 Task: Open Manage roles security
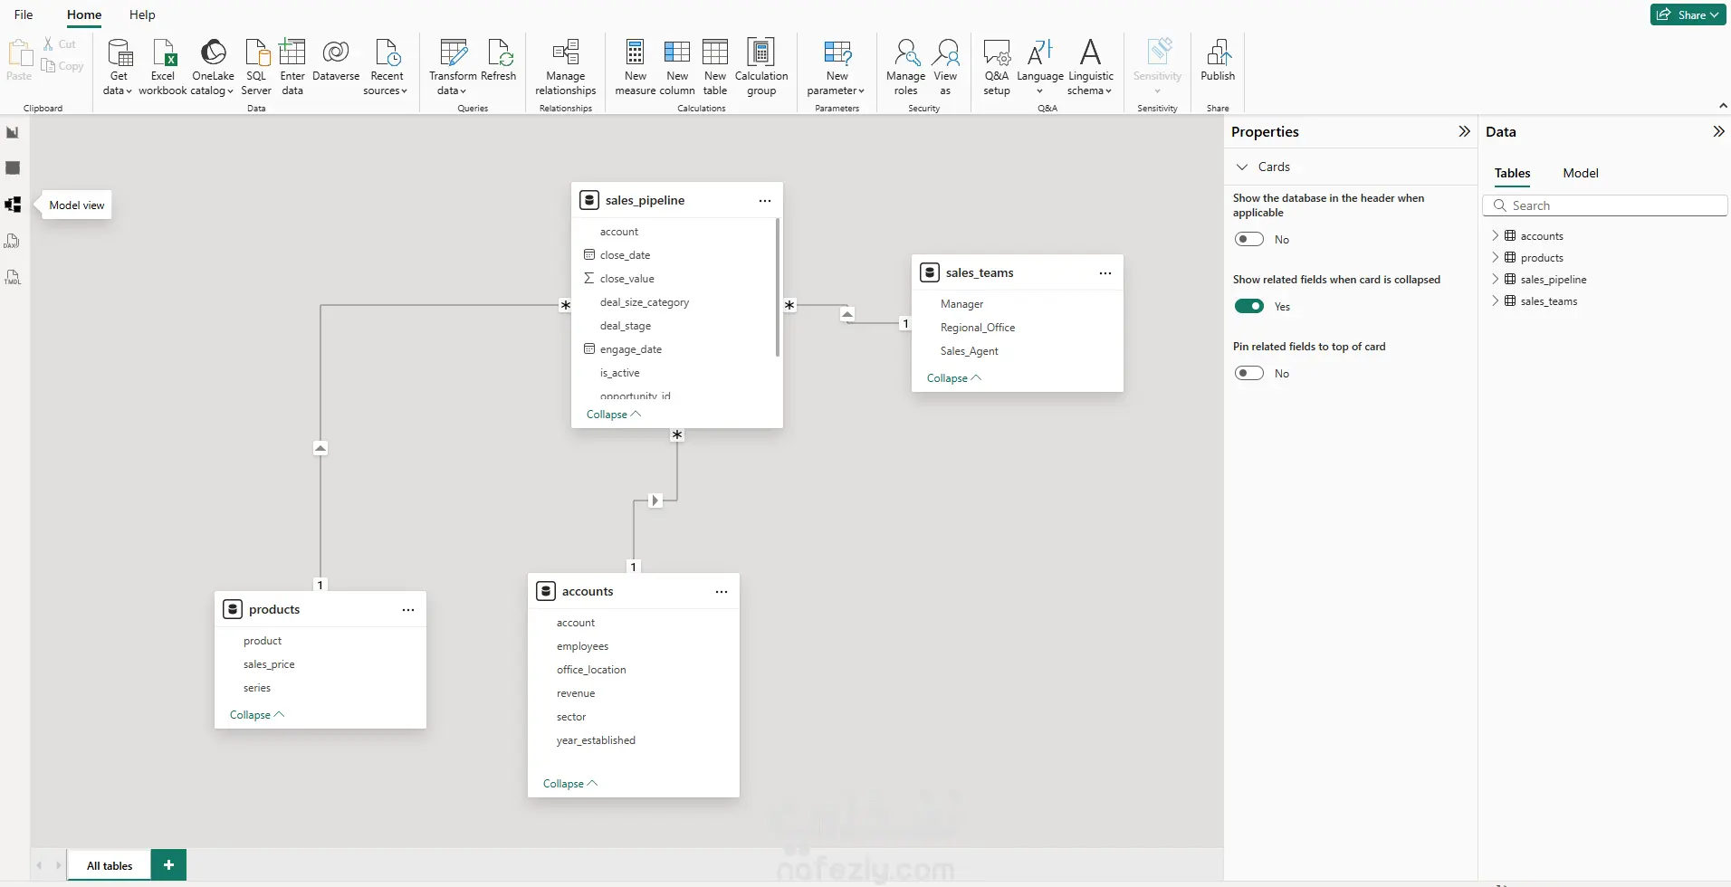coord(905,67)
